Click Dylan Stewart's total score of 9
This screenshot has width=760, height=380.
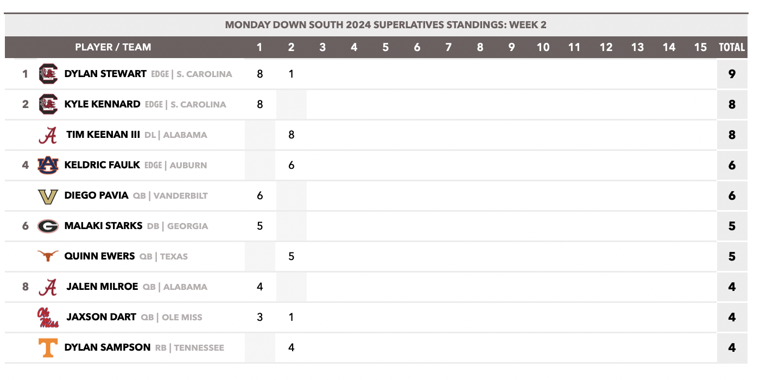(732, 74)
